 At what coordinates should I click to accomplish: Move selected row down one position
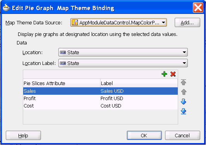coord(184,102)
